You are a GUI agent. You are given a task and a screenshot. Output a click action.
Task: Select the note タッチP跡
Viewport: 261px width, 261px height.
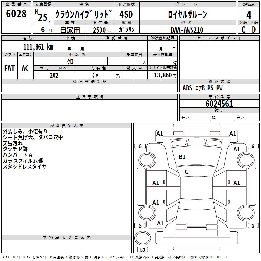coord(15,149)
